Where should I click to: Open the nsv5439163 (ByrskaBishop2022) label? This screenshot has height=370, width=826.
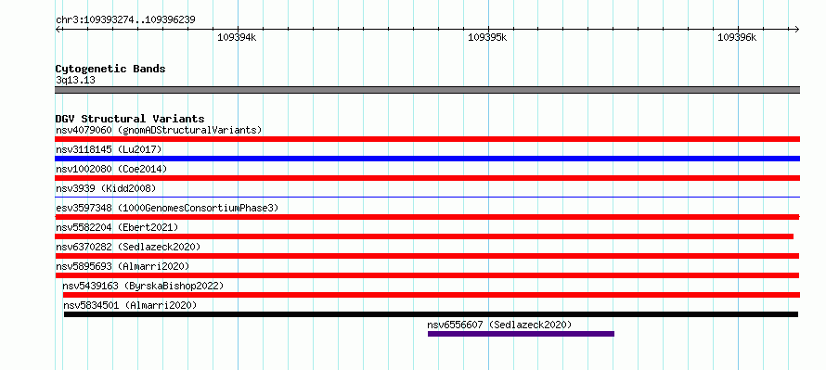tap(143, 286)
